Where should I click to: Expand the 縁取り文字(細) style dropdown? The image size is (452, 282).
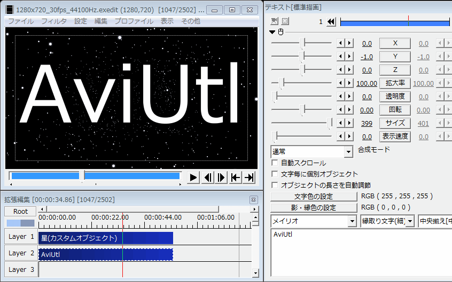tap(410, 221)
